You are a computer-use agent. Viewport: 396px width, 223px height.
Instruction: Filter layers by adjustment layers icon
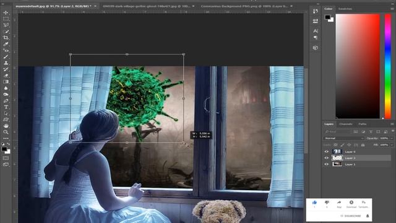tap(363, 132)
